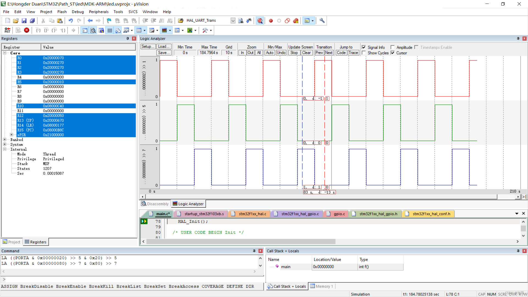The width and height of the screenshot is (528, 297).
Task: Click the Step Over debug icon
Action: [46, 30]
